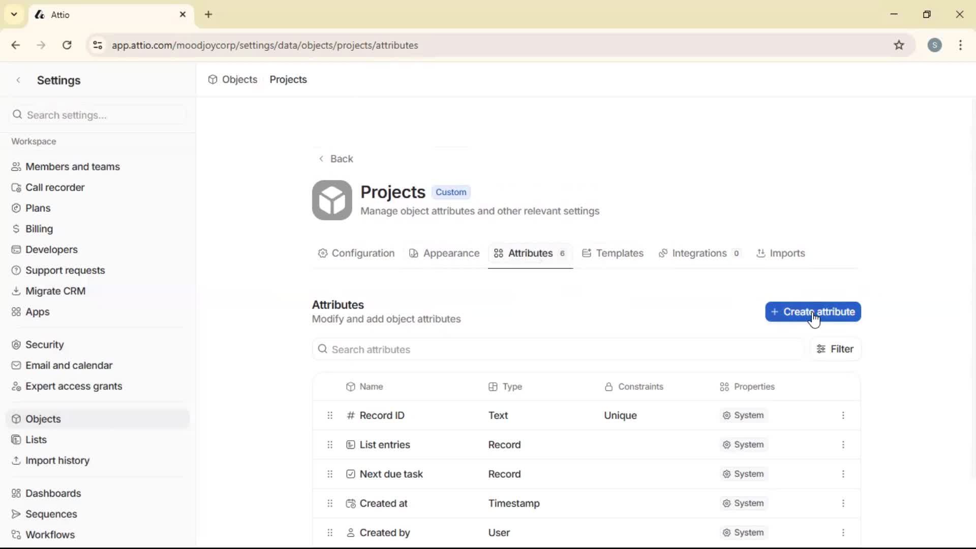
Task: Select the Call recorder icon in sidebar
Action: click(17, 187)
